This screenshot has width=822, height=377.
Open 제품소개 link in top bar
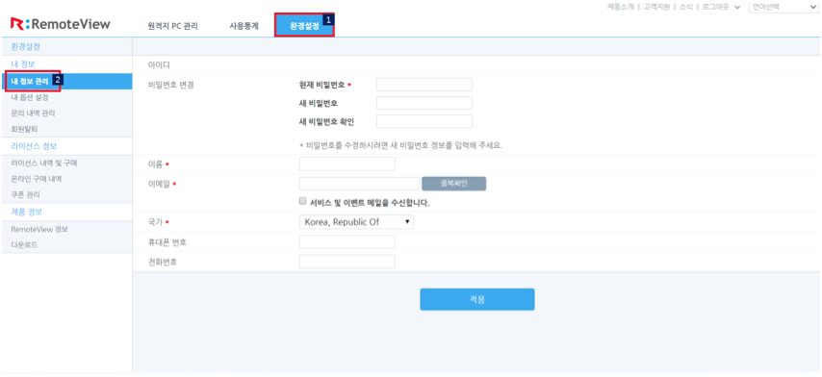(620, 7)
